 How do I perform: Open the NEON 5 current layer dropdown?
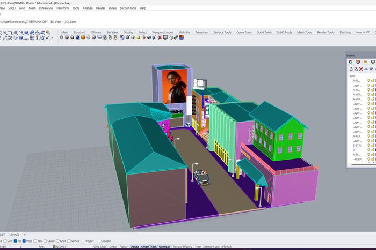(60, 247)
